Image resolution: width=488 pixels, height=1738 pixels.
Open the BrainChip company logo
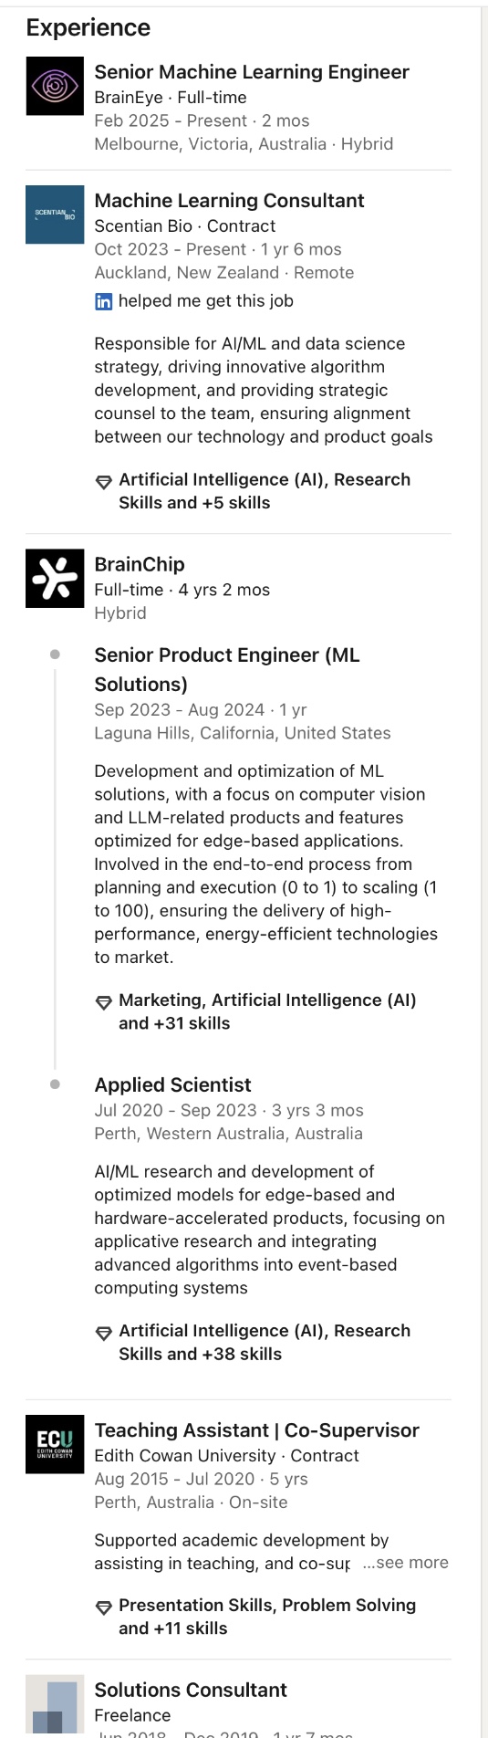(55, 579)
